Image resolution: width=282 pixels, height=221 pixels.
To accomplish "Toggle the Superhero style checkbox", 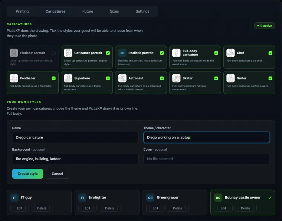I will pos(108,78).
